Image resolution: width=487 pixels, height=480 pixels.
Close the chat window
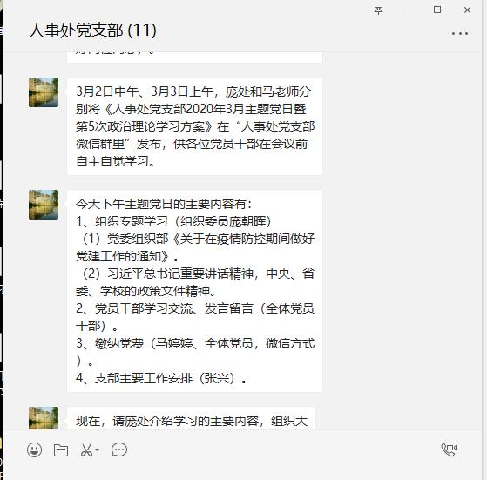point(467,10)
